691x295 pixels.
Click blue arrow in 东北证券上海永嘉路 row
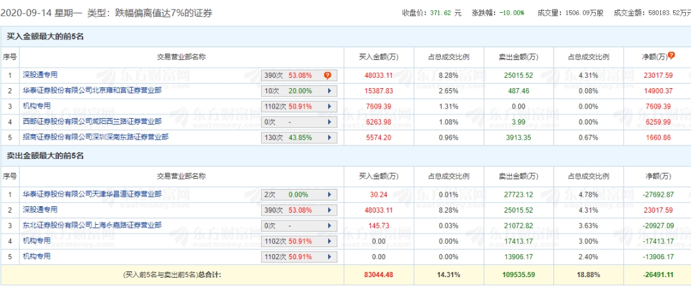(x=330, y=225)
